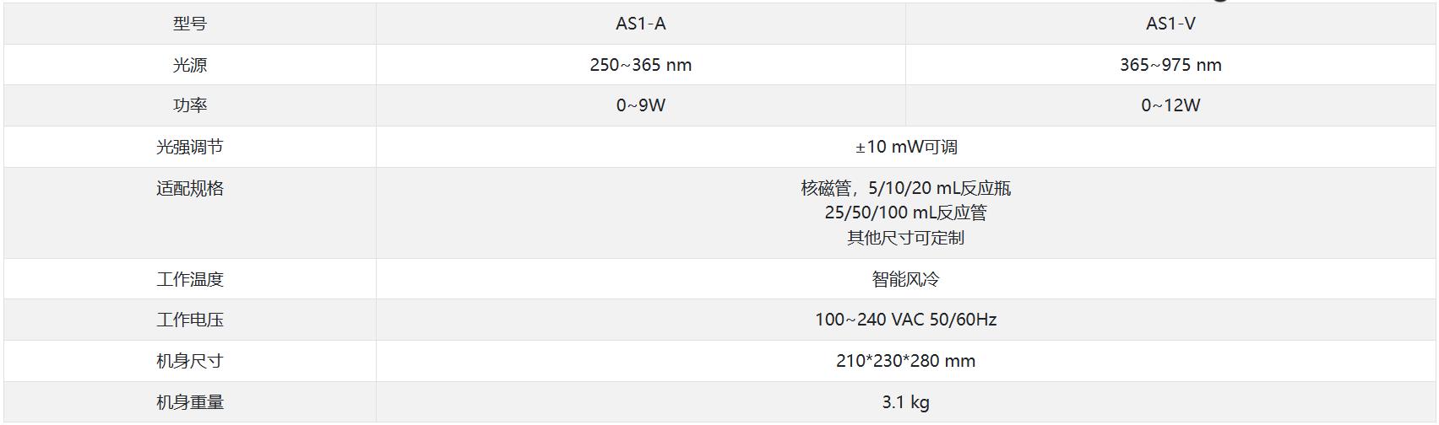Click the AS1-V model column header

1170,24
